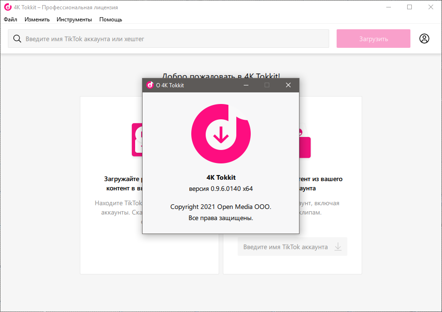This screenshot has height=312, width=442.
Task: Close the 'О 4K Tokkit' about dialog
Action: (288, 85)
